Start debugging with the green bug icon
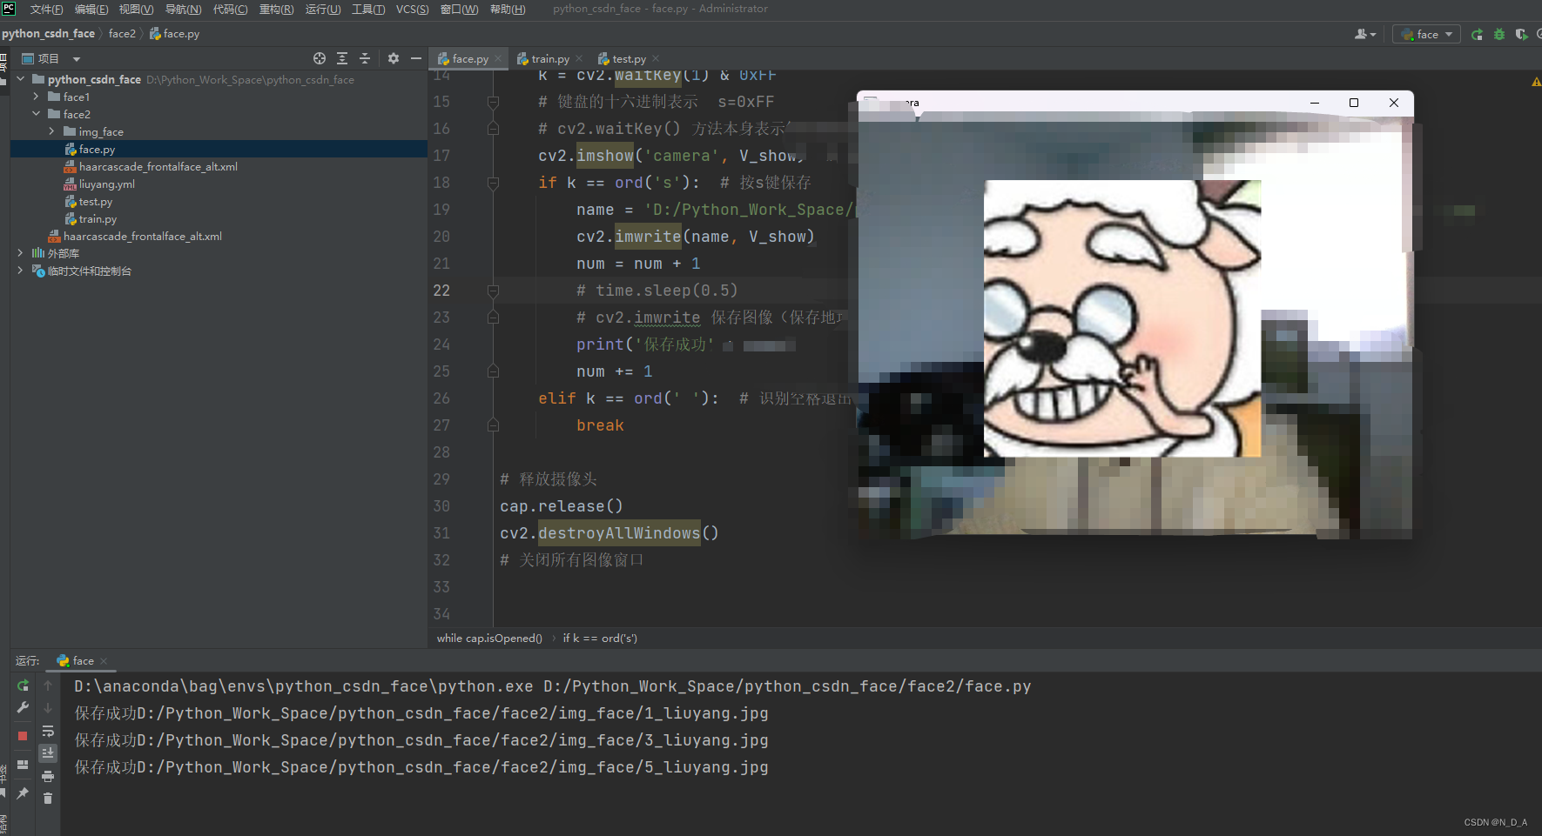Viewport: 1542px width, 836px height. click(x=1499, y=34)
